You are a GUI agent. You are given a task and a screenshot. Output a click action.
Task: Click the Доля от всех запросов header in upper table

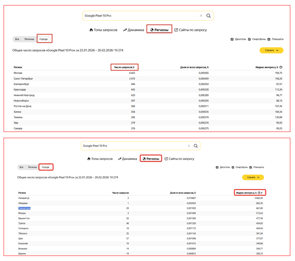pos(194,67)
